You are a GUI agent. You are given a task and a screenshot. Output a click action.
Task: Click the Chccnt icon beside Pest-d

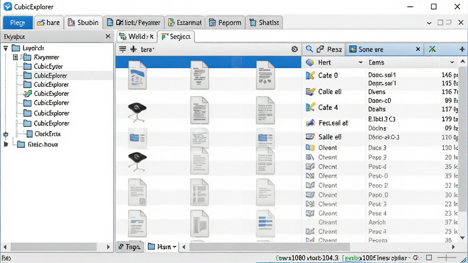[x=310, y=166]
